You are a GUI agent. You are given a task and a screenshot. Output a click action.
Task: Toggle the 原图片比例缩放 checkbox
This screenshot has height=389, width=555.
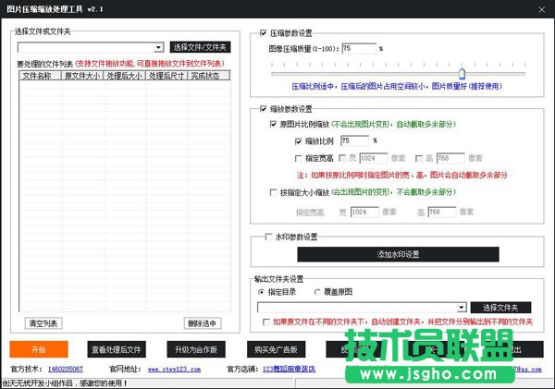point(273,124)
